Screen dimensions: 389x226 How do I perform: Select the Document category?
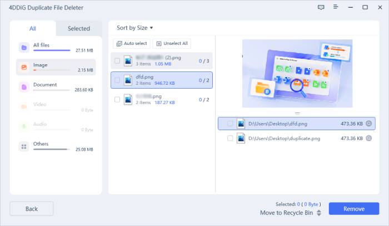tap(56, 87)
